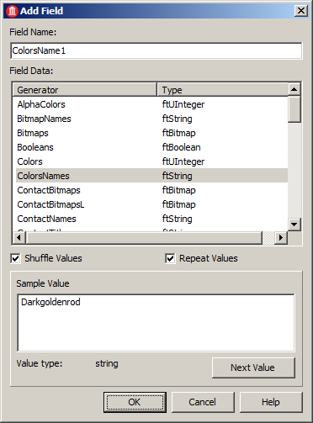Screen dimensions: 313x423
Task: Click the list's scroll up arrow
Action: 294,89
